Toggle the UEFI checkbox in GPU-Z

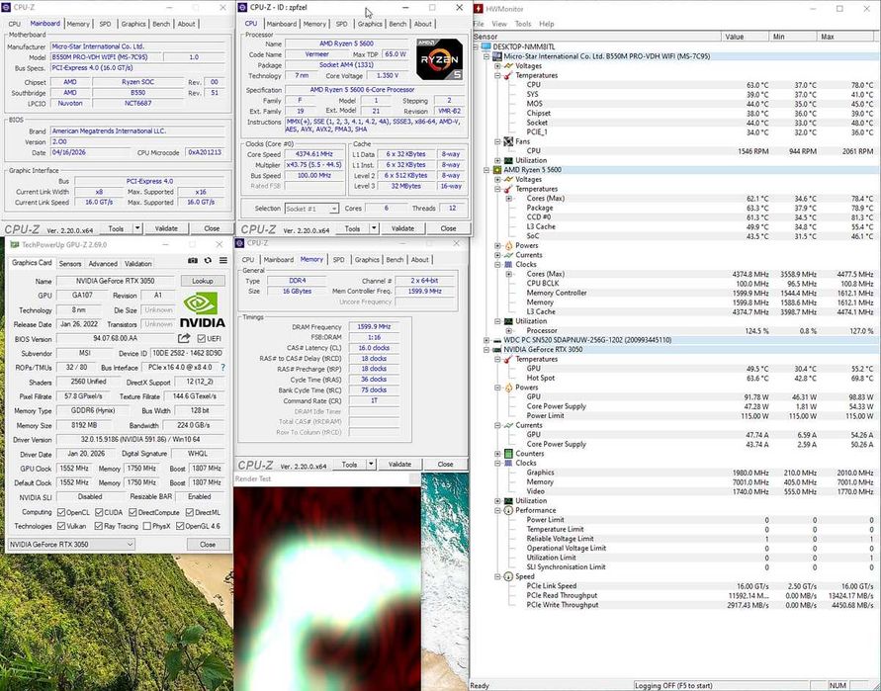pyautogui.click(x=201, y=339)
